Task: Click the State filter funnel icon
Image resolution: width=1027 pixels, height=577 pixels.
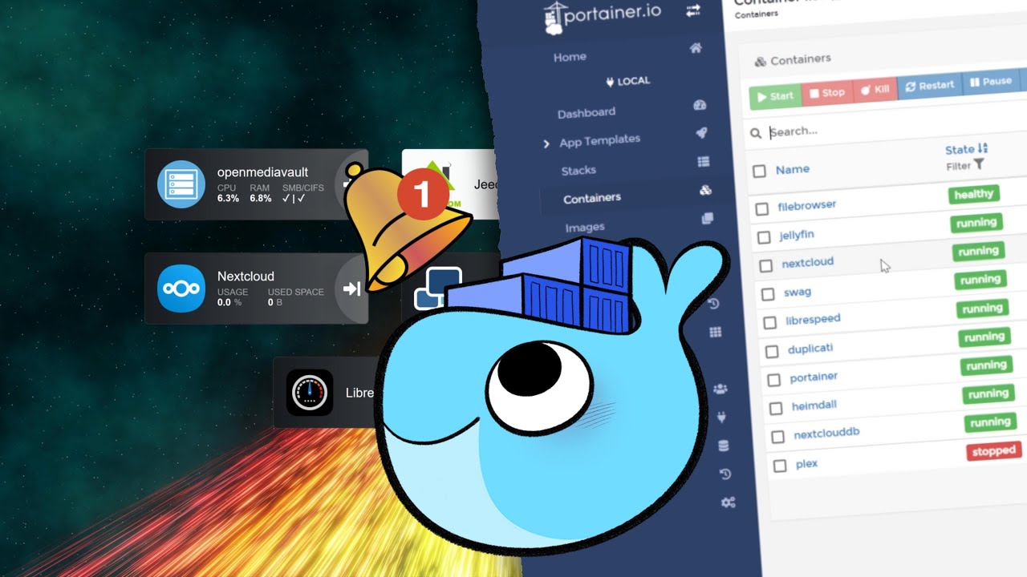Action: tap(979, 164)
